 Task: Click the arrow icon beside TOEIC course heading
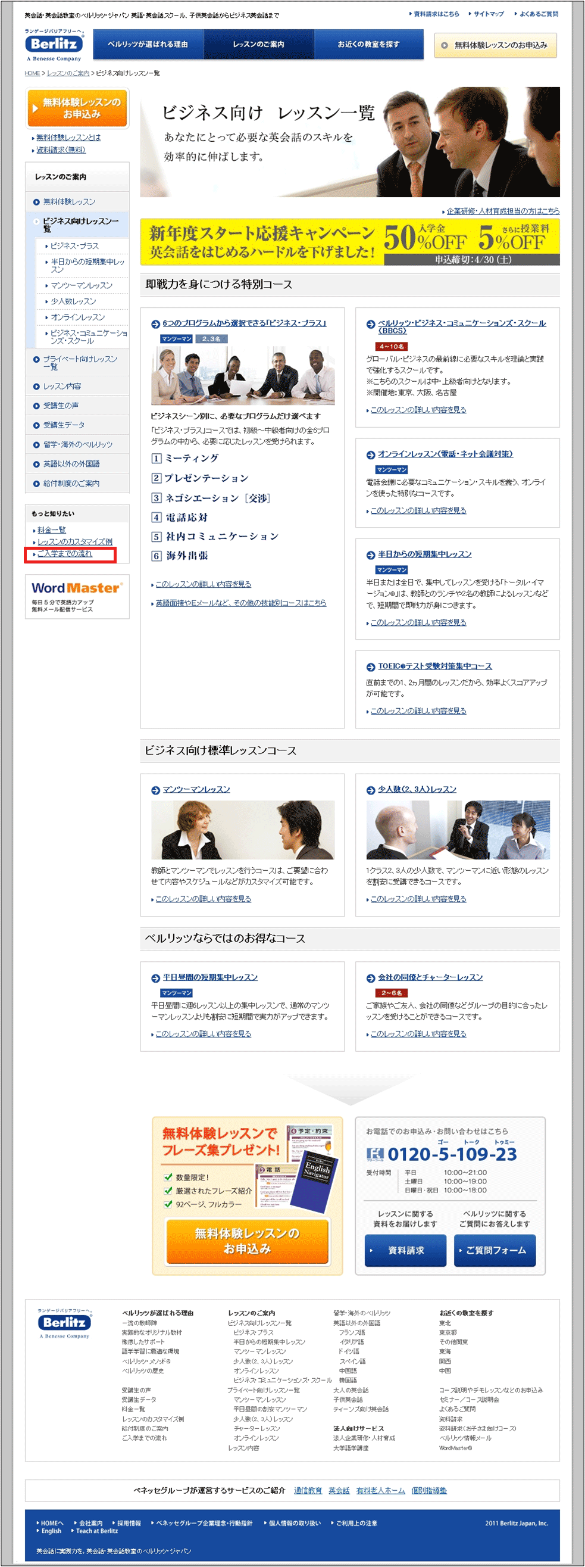[370, 666]
